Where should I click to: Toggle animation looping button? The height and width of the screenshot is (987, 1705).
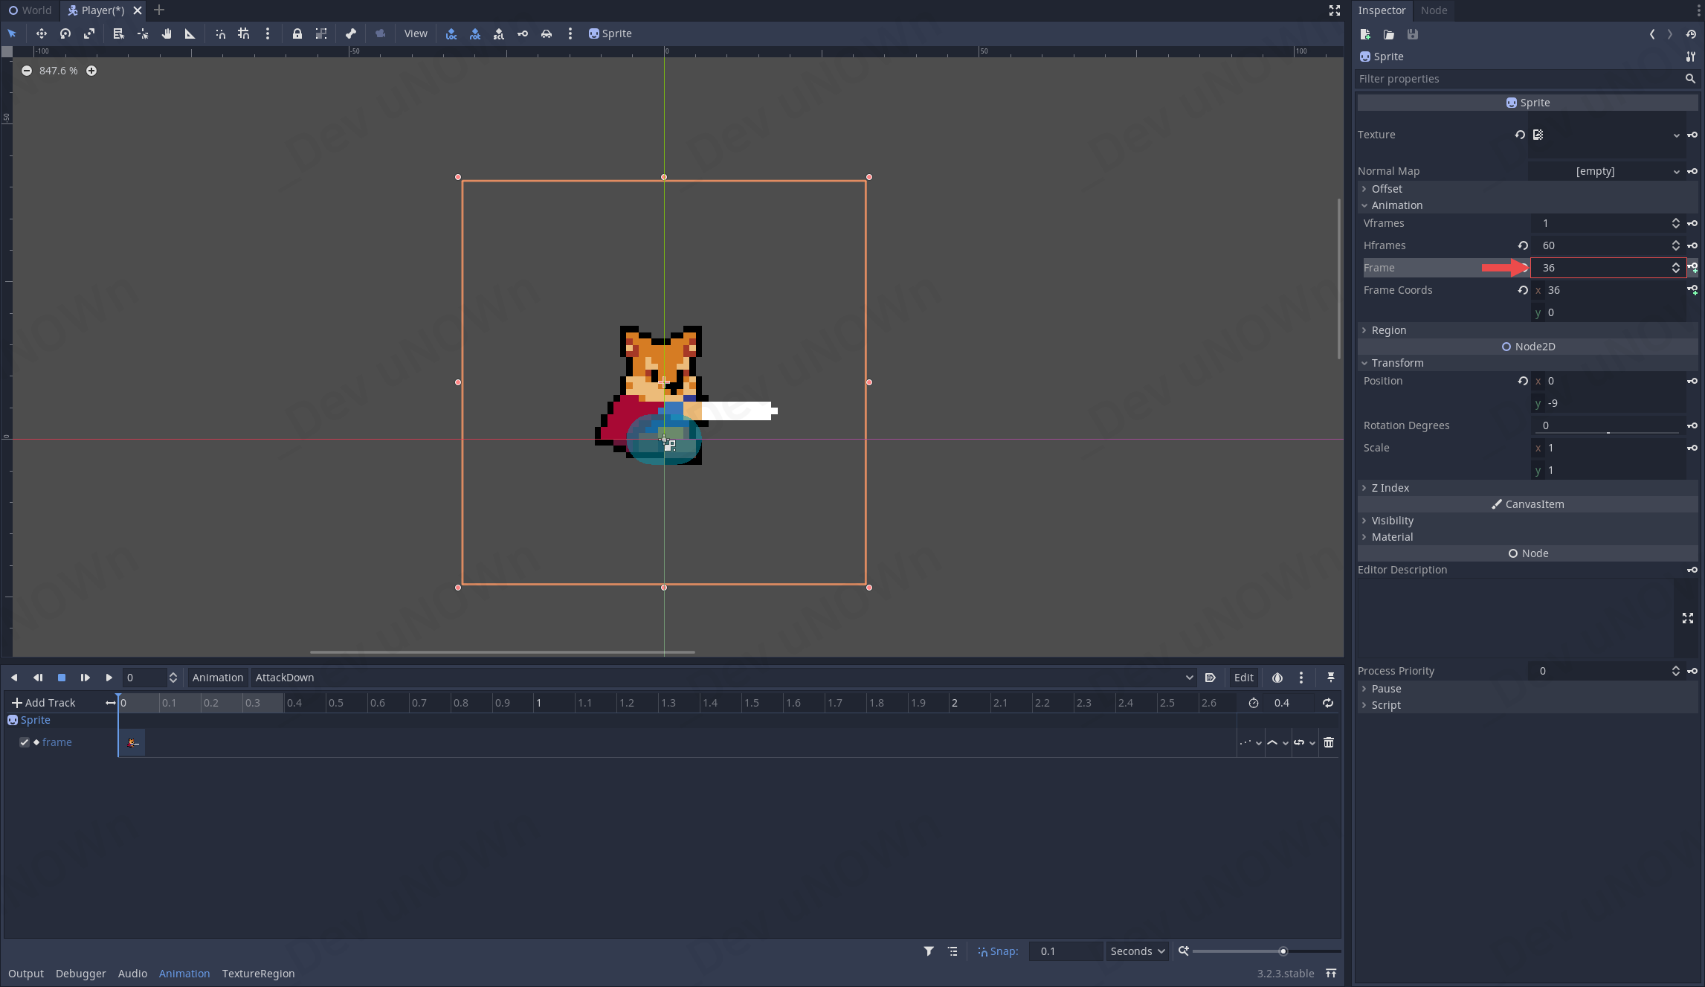click(x=1328, y=703)
